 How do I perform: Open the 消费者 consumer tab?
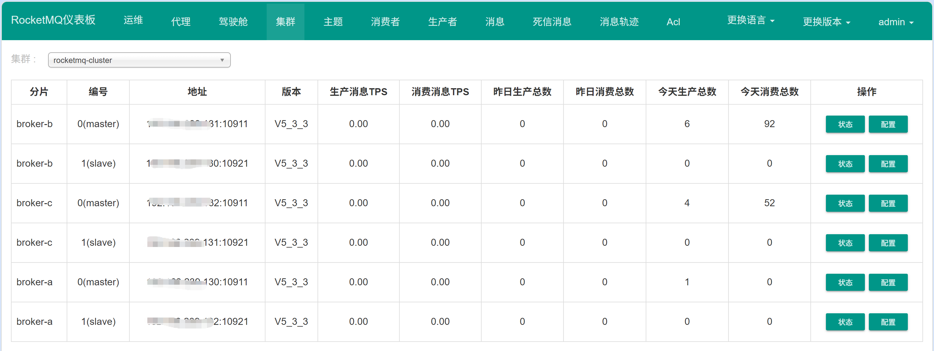385,22
